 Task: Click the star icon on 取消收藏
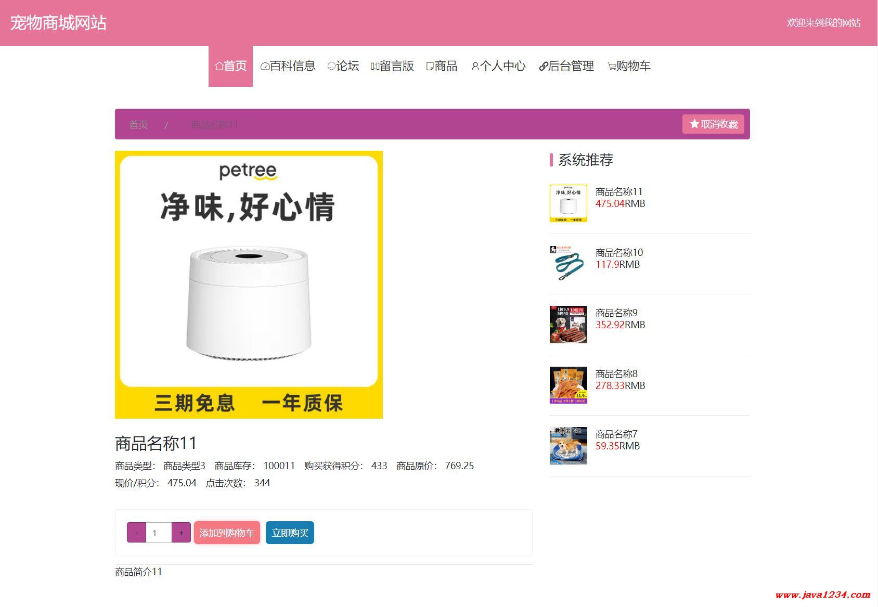tap(694, 124)
